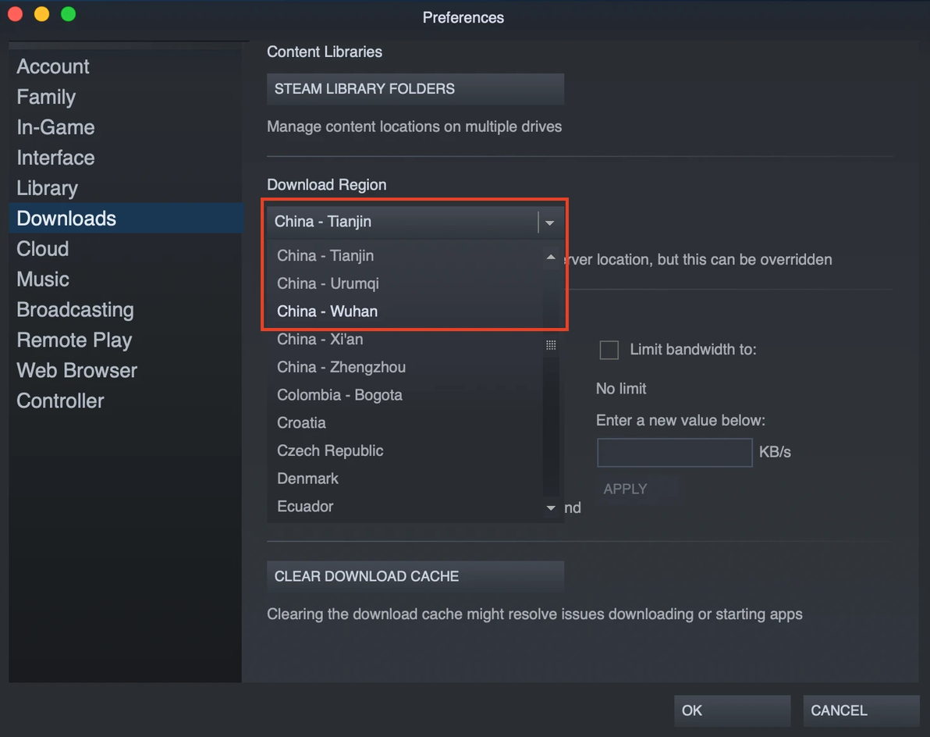
Task: Close the Preferences window with red button
Action: (16, 14)
